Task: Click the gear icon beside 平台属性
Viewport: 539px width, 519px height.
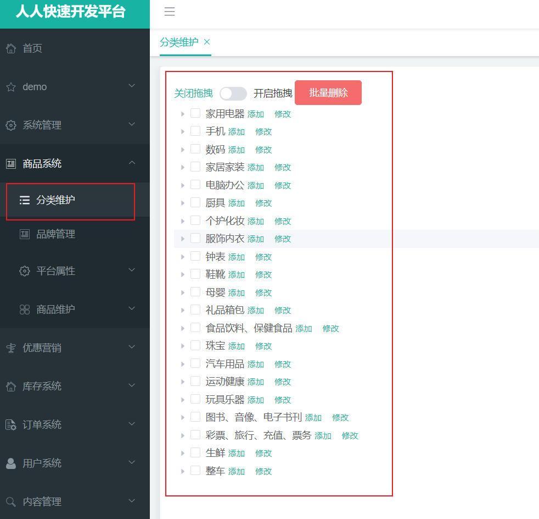Action: 24,271
